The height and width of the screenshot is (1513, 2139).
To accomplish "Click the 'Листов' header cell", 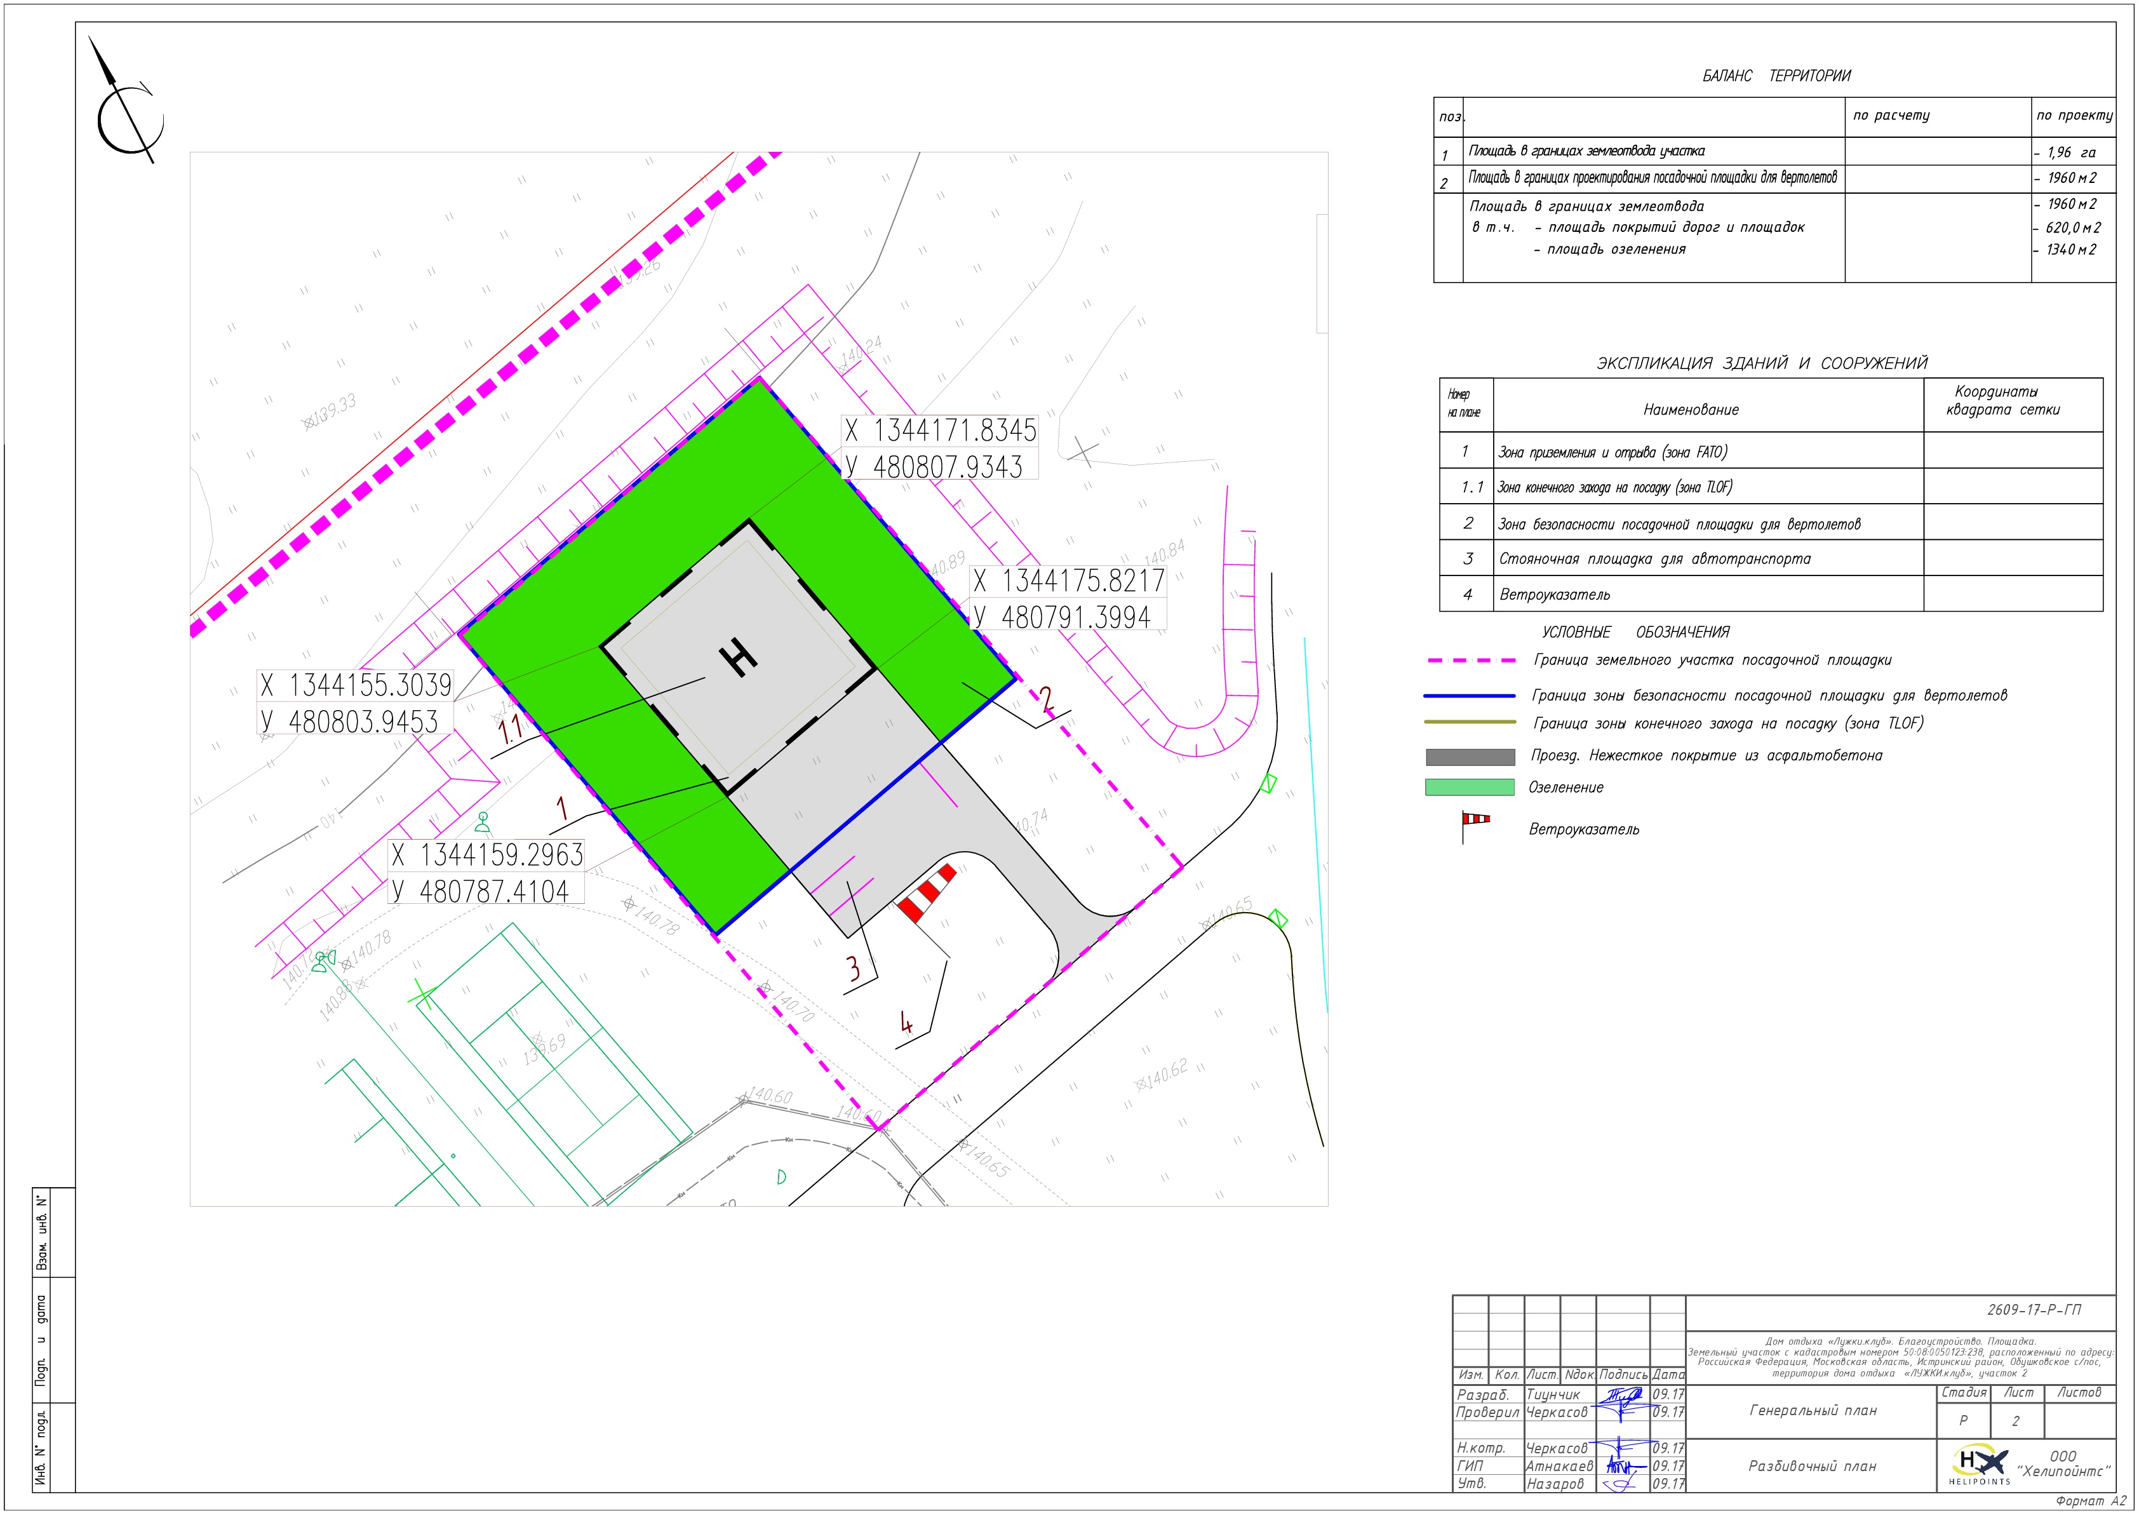I will click(x=2079, y=1393).
